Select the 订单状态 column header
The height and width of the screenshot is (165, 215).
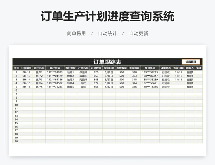(x=166, y=68)
